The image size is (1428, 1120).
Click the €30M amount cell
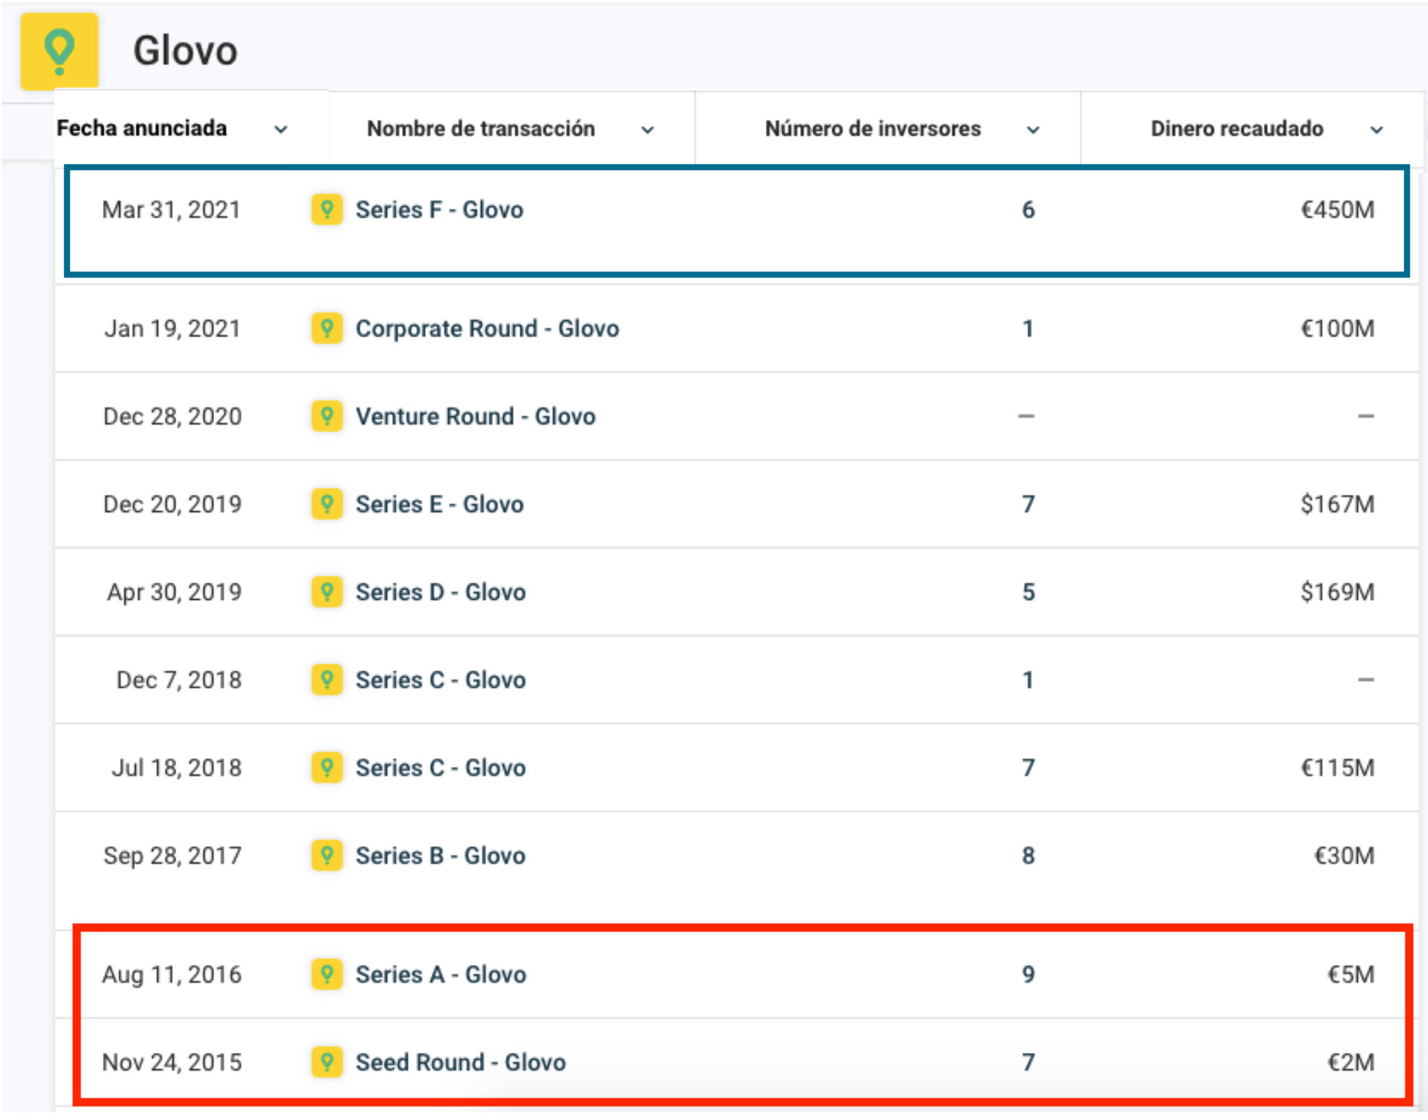pyautogui.click(x=1344, y=855)
